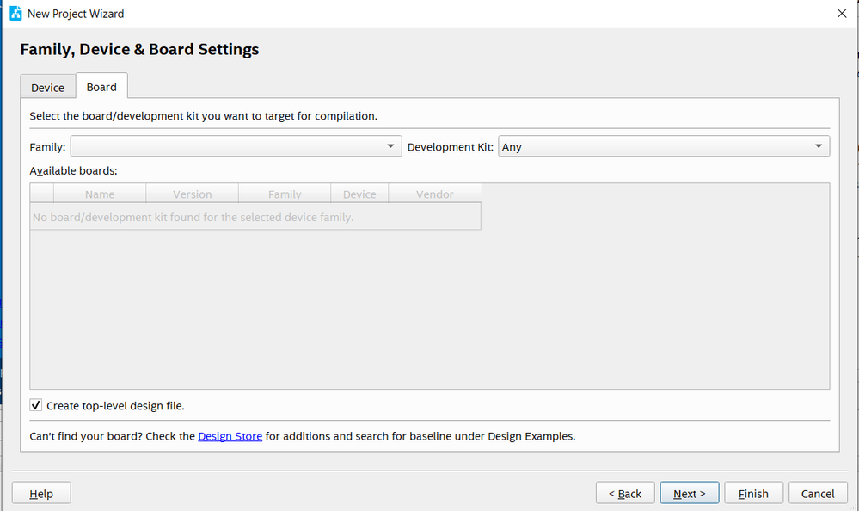Click the dropdown arrow of Family combo box
The image size is (859, 511).
tap(391, 146)
